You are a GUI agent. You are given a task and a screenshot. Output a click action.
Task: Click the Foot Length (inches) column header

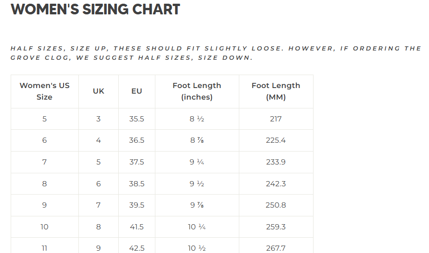[x=197, y=91]
